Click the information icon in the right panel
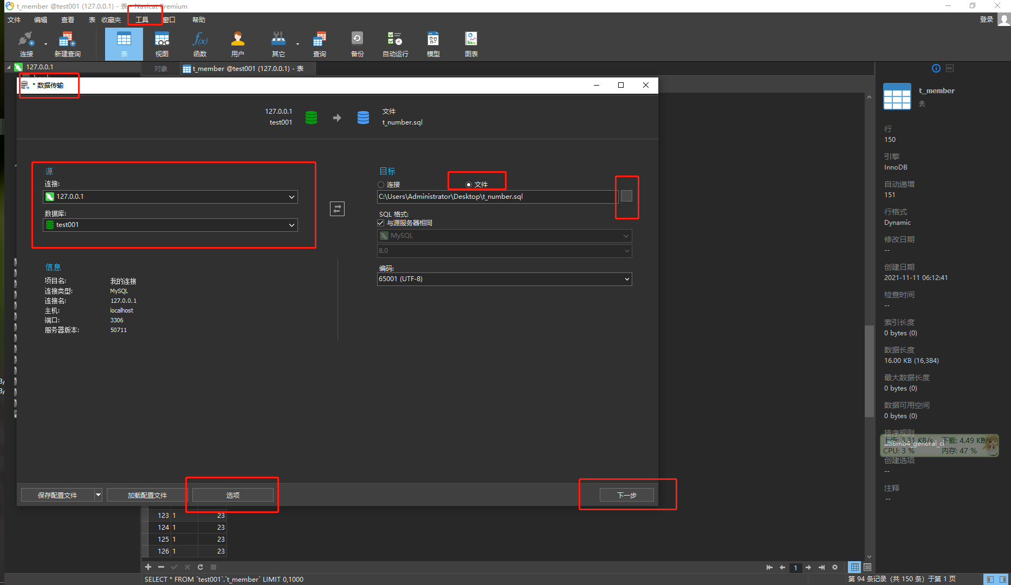 pos(936,68)
